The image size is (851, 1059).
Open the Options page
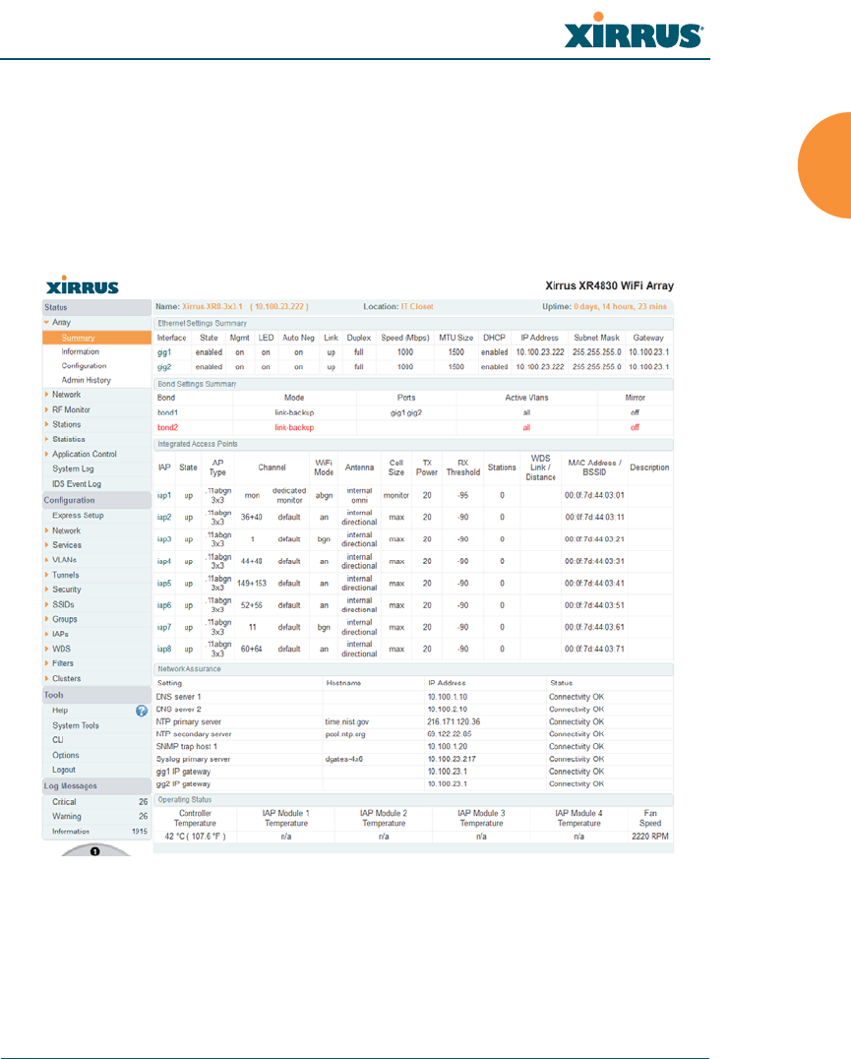click(66, 755)
